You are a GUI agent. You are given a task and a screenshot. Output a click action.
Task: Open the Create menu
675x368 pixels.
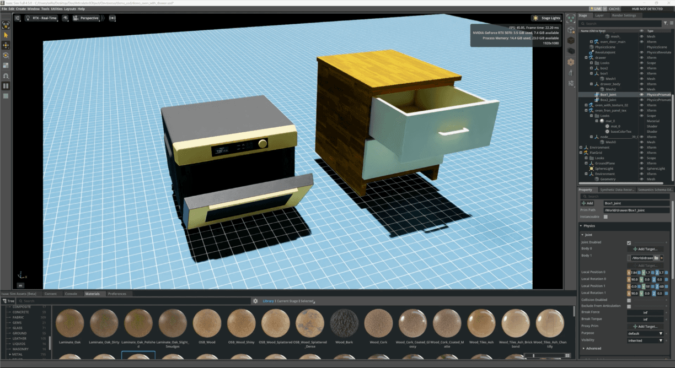(x=21, y=9)
